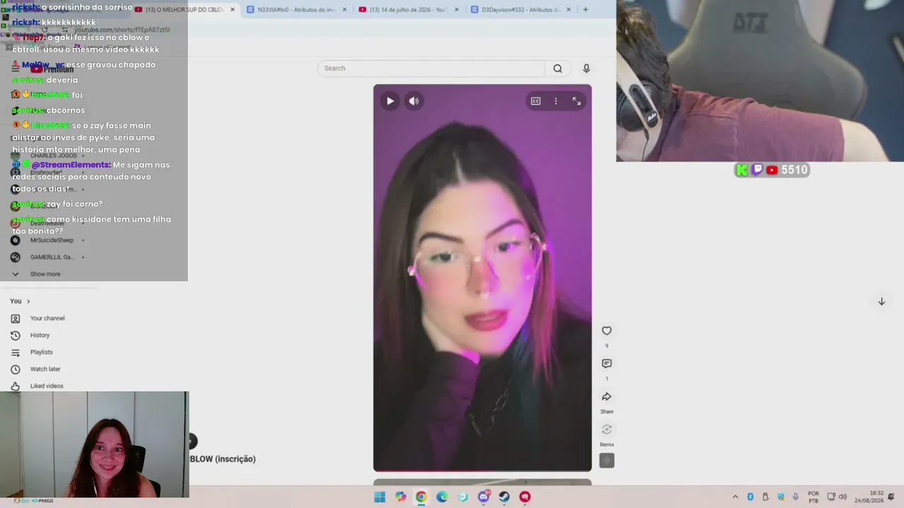The height and width of the screenshot is (508, 904).
Task: Open Discord from the taskbar
Action: tap(484, 497)
